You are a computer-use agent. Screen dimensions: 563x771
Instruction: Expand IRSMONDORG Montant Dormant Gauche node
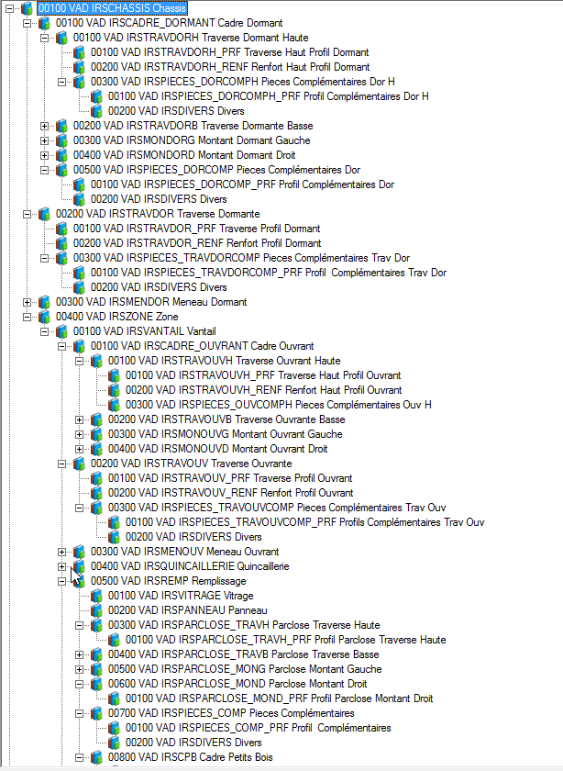pyautogui.click(x=45, y=140)
